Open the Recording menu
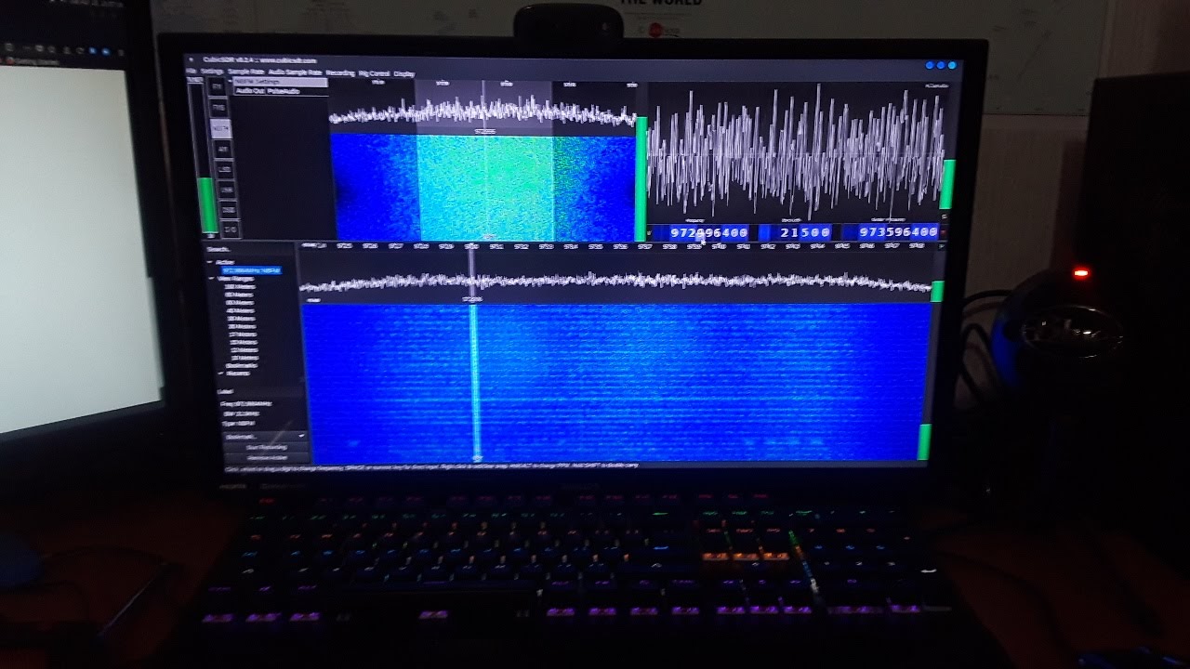 (339, 72)
